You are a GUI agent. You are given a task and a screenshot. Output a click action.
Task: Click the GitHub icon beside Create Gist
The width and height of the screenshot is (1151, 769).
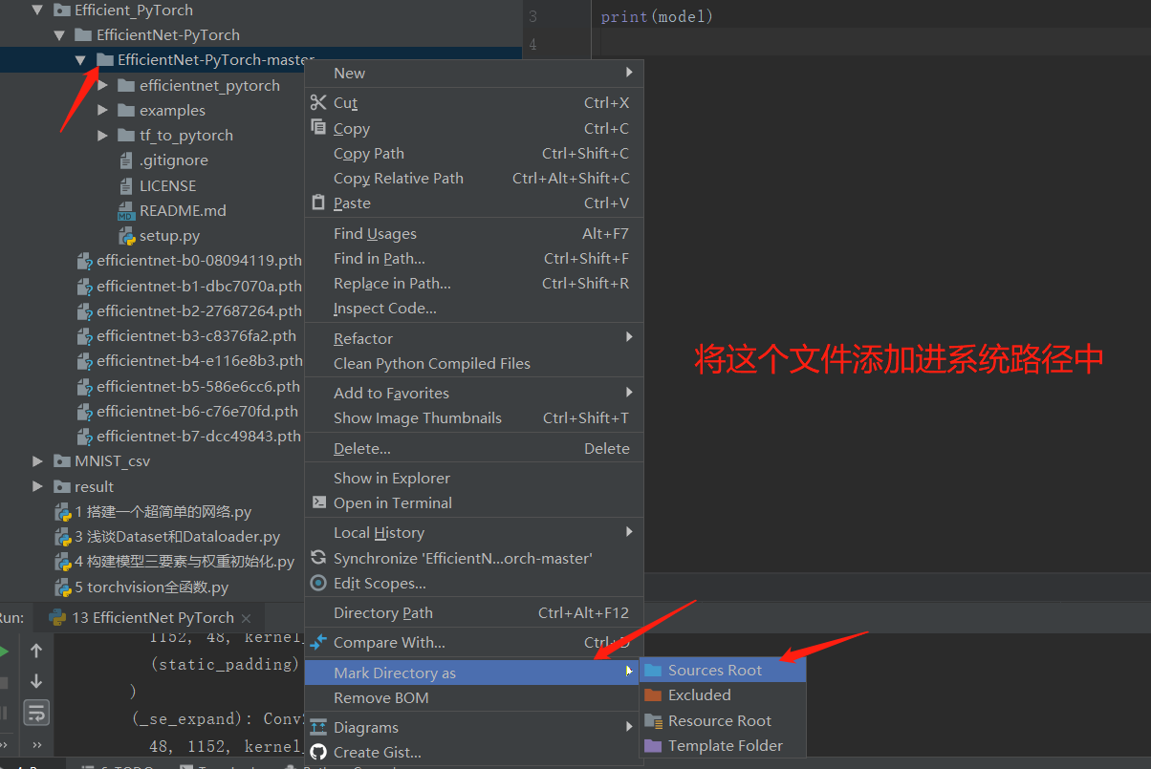(x=318, y=752)
